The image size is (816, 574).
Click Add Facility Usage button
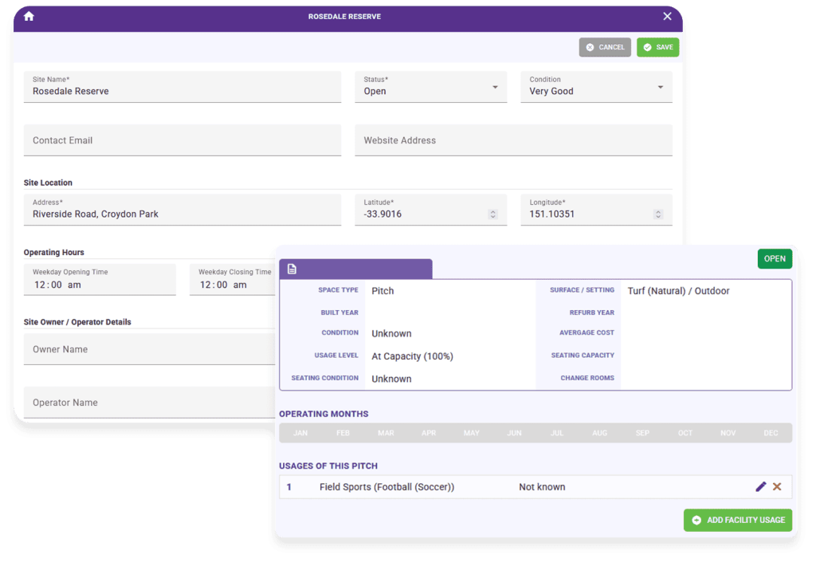pyautogui.click(x=738, y=520)
